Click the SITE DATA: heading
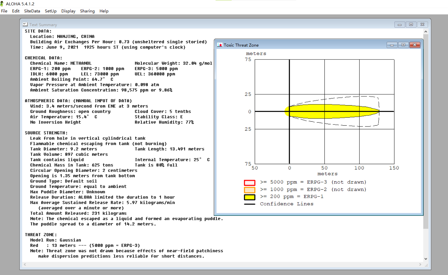Image resolution: width=448 pixels, height=275 pixels. coord(38,31)
